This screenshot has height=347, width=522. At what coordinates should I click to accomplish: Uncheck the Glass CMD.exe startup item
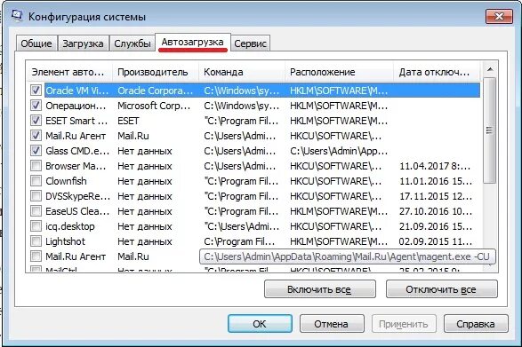36,151
